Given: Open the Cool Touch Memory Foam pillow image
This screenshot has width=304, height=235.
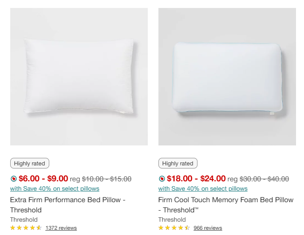Looking at the screenshot, I should [227, 77].
